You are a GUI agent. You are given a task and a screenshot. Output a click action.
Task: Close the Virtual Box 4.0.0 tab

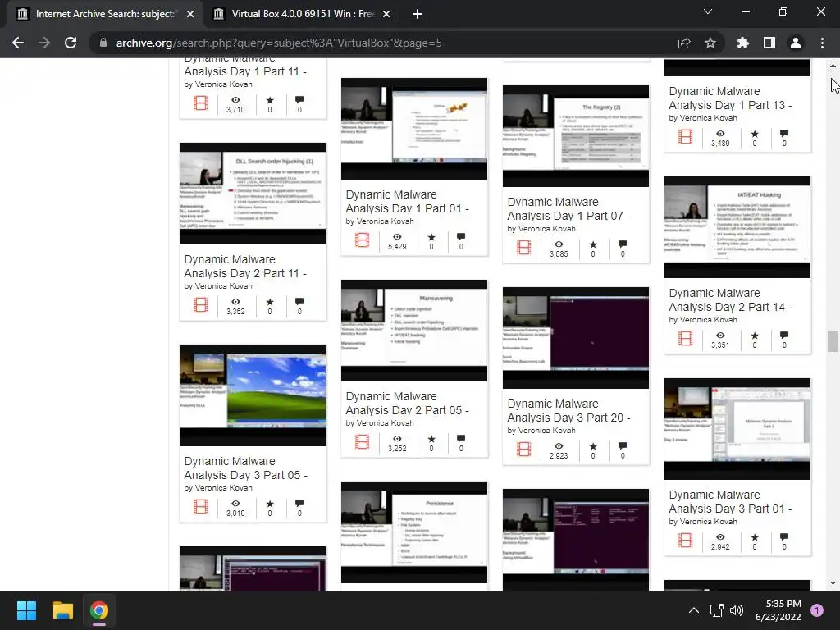click(x=386, y=14)
